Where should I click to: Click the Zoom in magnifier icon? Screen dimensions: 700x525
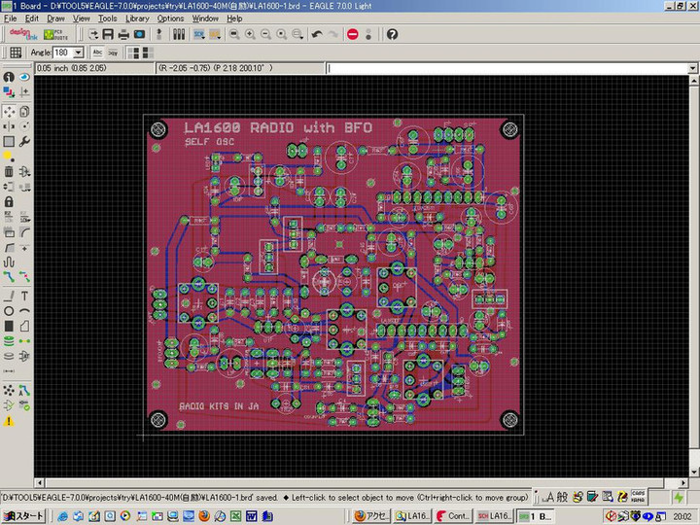coord(250,34)
